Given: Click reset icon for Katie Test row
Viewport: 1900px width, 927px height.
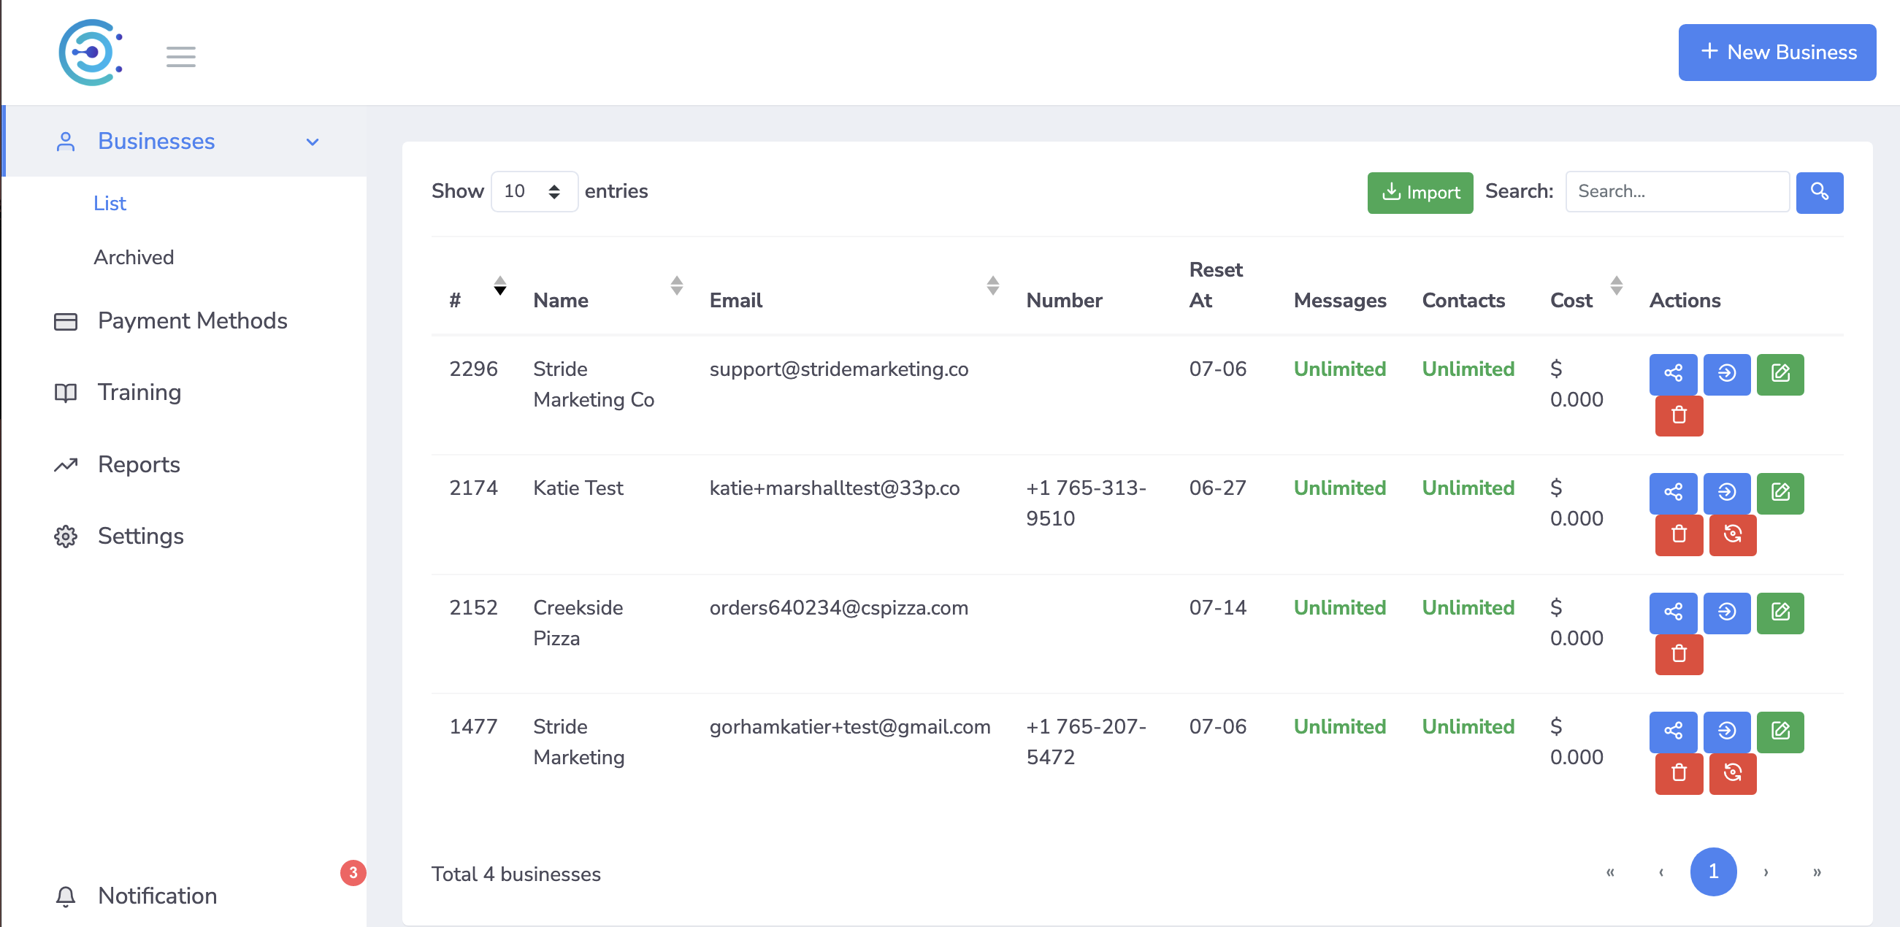Looking at the screenshot, I should [x=1732, y=534].
